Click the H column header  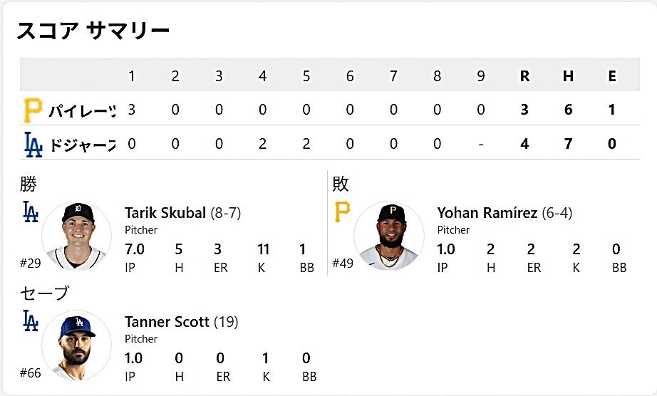pos(568,76)
